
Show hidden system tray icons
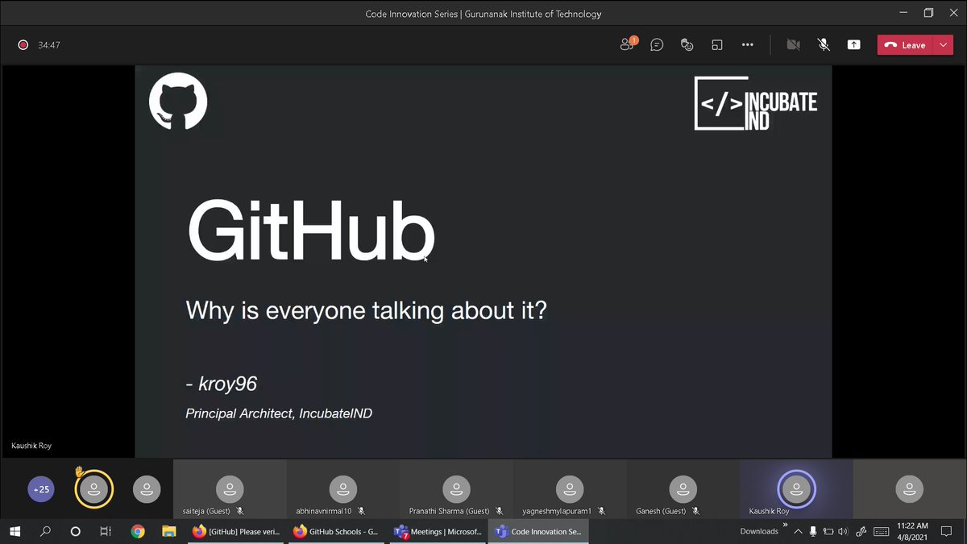click(x=799, y=531)
